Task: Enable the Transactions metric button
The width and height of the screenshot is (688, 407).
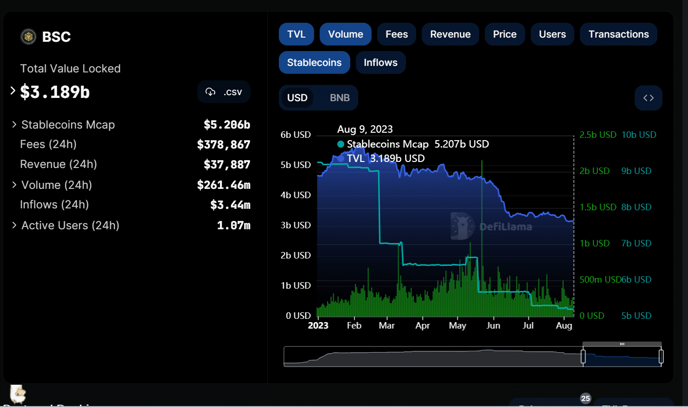Action: 618,34
